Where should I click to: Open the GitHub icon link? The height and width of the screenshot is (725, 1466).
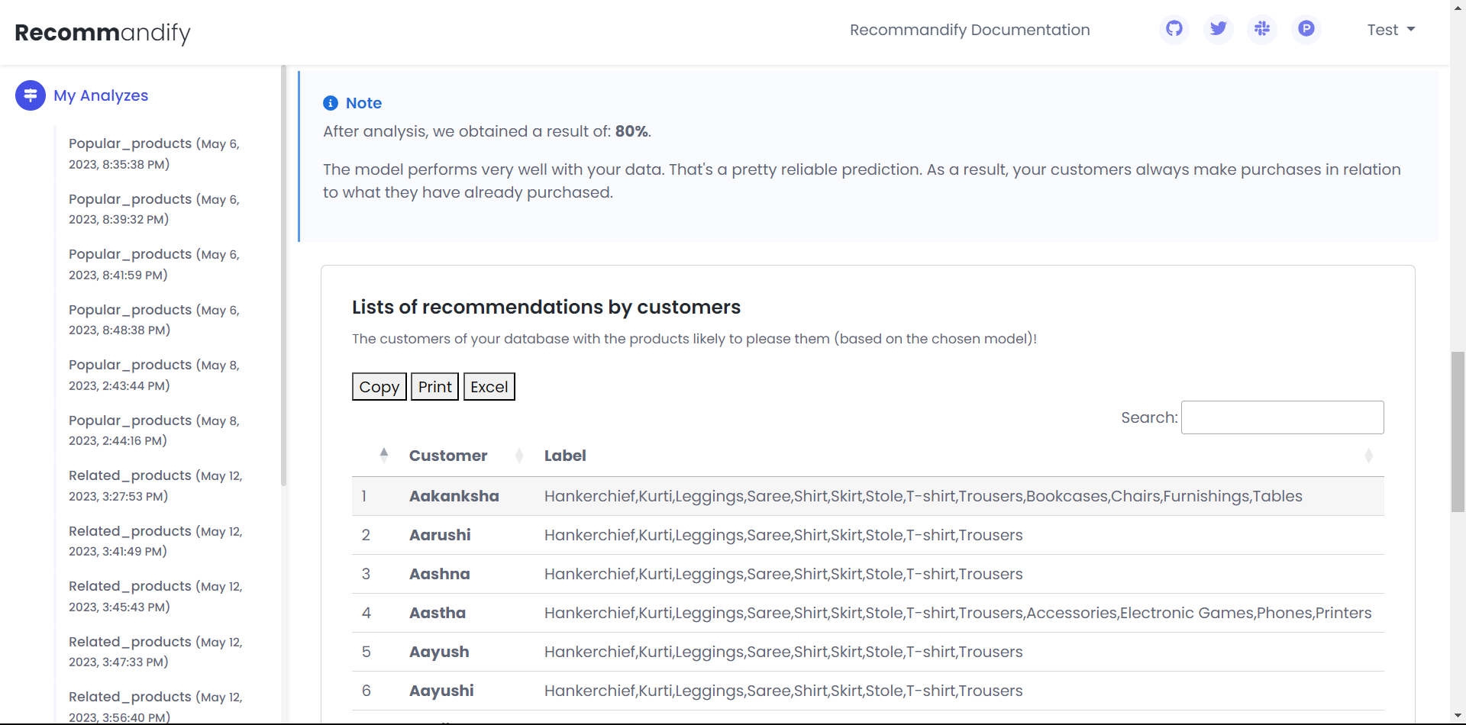pyautogui.click(x=1174, y=29)
